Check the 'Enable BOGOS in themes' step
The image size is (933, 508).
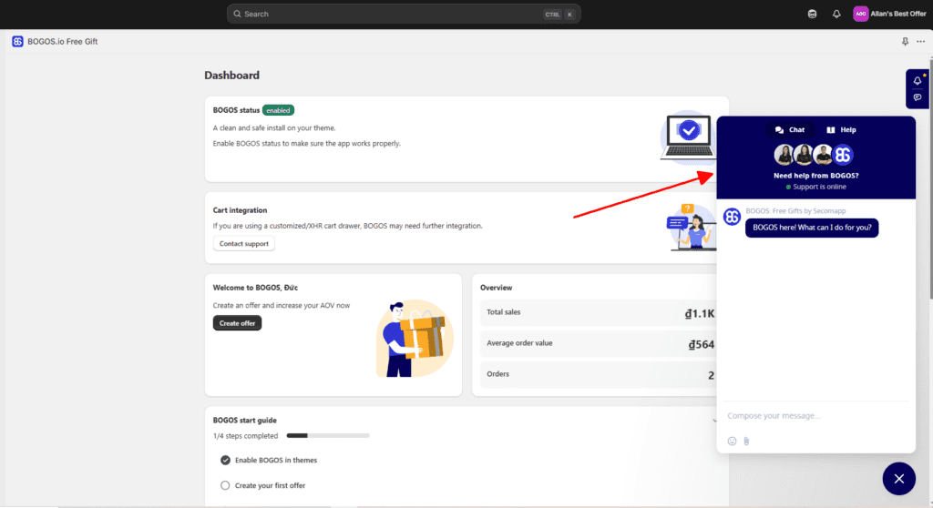coord(226,461)
